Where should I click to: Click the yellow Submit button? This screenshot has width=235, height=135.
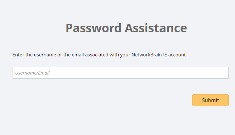coord(210,100)
